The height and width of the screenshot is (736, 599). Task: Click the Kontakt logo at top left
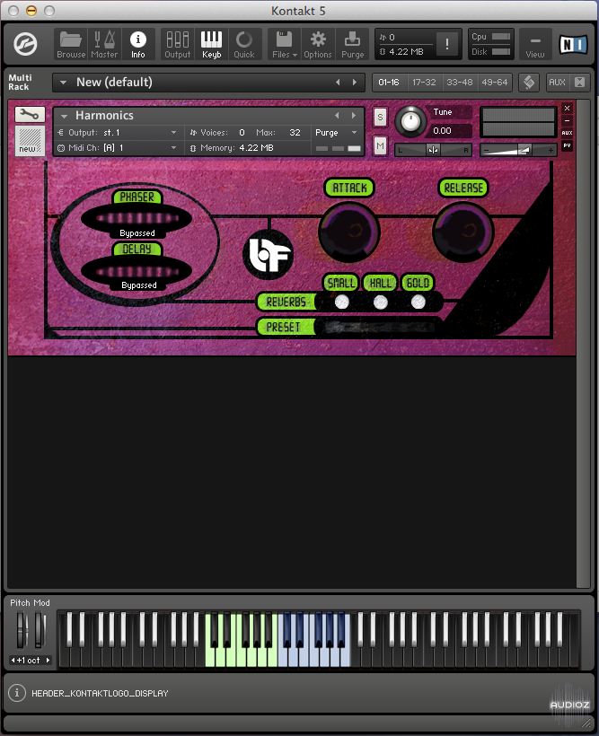click(25, 45)
